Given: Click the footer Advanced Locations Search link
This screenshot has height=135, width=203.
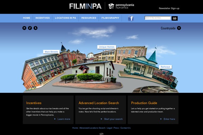Looking at the screenshot, I should [x=92, y=128].
